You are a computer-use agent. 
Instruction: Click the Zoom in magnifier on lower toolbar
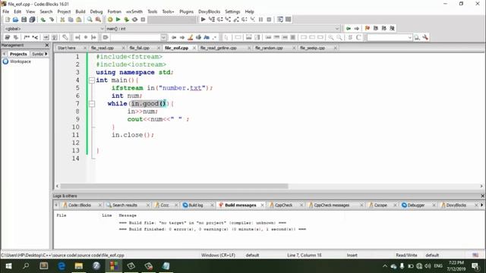coord(331,37)
